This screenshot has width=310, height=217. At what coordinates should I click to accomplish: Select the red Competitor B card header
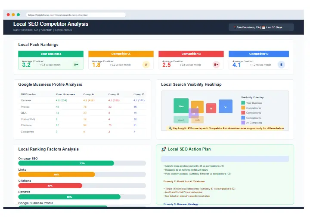[191, 54]
